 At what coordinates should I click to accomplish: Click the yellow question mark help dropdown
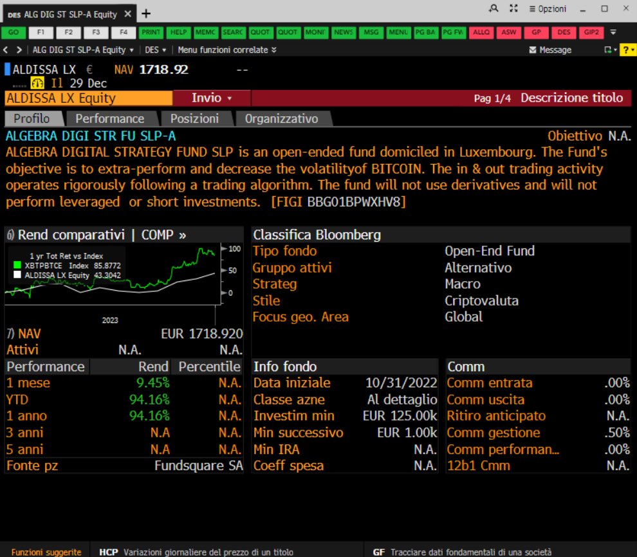(x=628, y=50)
